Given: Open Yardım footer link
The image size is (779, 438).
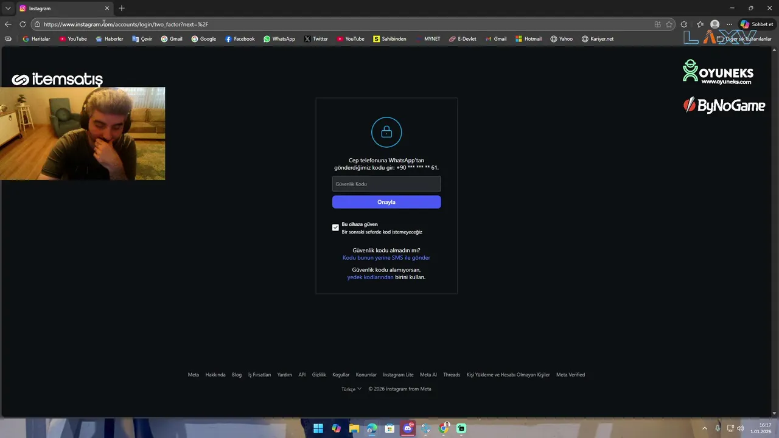Looking at the screenshot, I should click(x=284, y=375).
